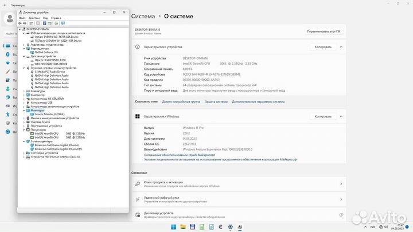Open Accessibility figure icon in Settings sidebar
The width and height of the screenshot is (413, 232).
coord(8,115)
